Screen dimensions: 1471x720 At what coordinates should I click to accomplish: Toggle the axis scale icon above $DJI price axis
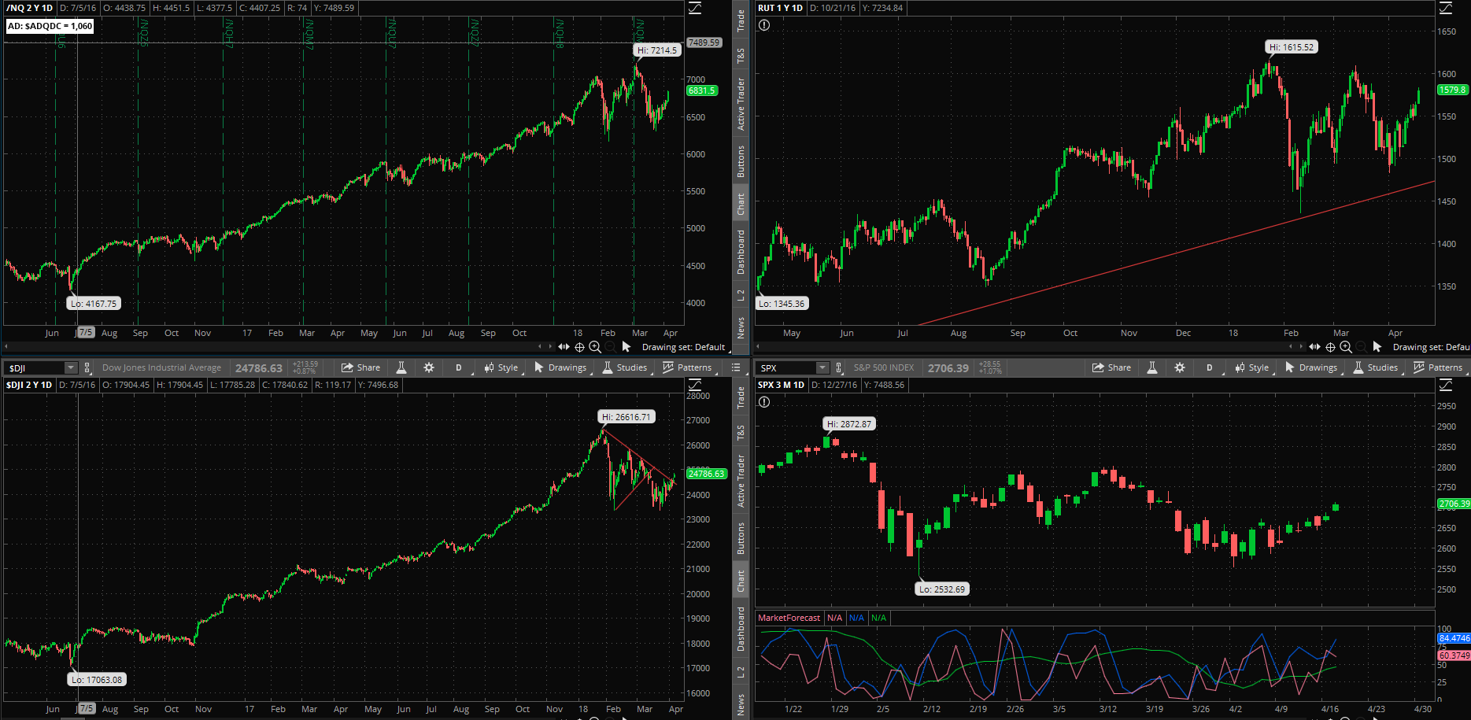[695, 385]
